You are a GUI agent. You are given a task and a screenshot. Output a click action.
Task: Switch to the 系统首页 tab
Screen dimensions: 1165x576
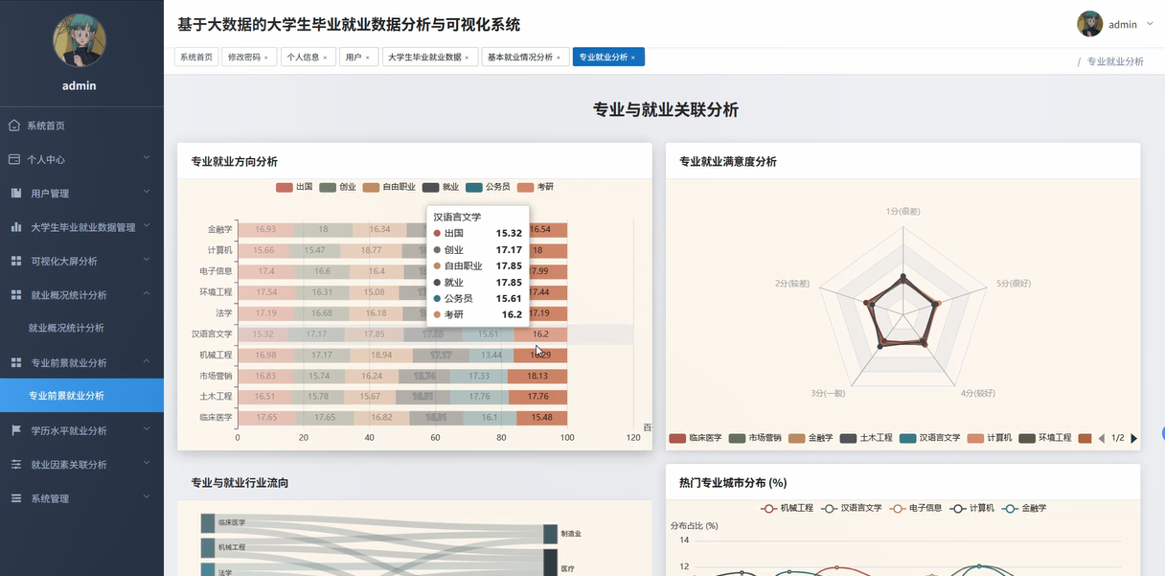click(x=196, y=58)
